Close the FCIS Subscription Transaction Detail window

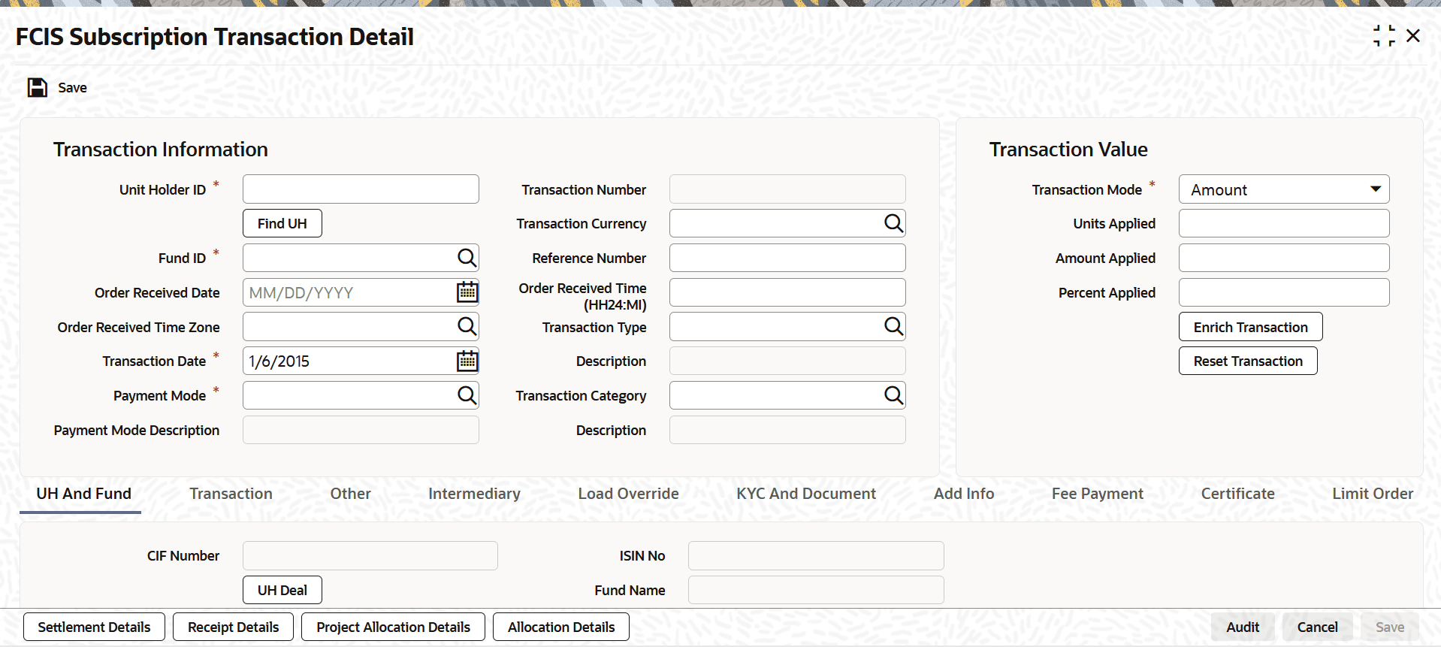(x=1413, y=35)
